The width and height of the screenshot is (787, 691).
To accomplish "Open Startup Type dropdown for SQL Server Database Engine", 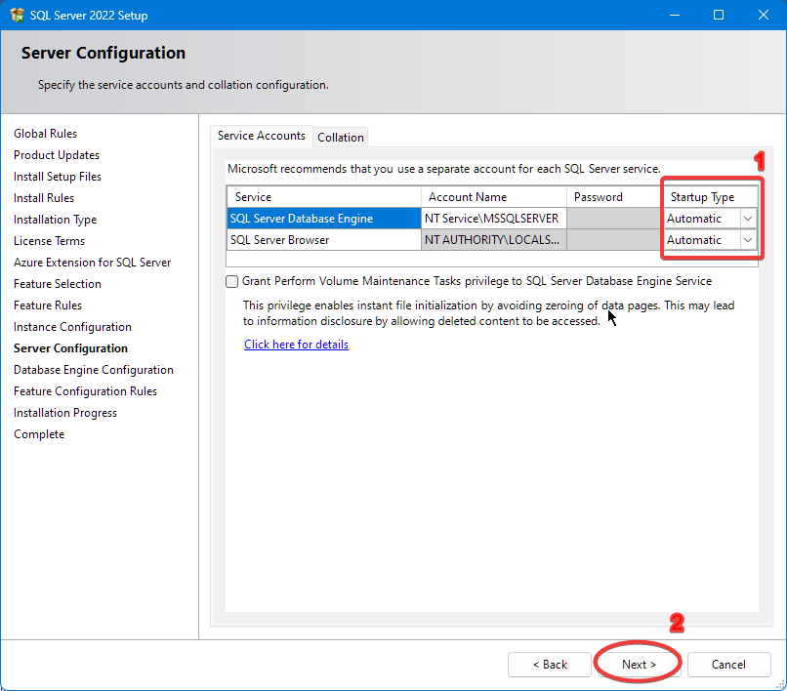I will [x=748, y=219].
